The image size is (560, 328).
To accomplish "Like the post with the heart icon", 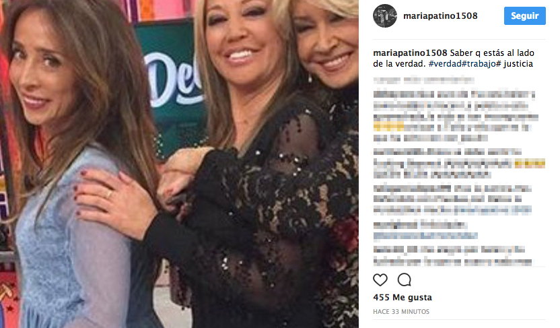I will (380, 280).
